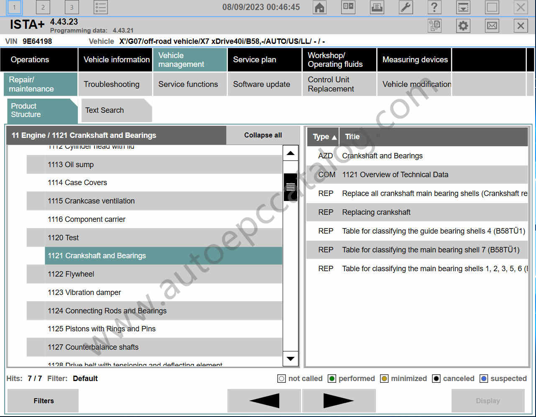The image size is (536, 417).
Task: Select 1123 Vibration damper entry
Action: coord(154,292)
